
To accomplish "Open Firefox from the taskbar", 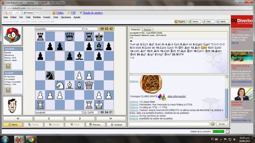I will [x=19, y=139].
